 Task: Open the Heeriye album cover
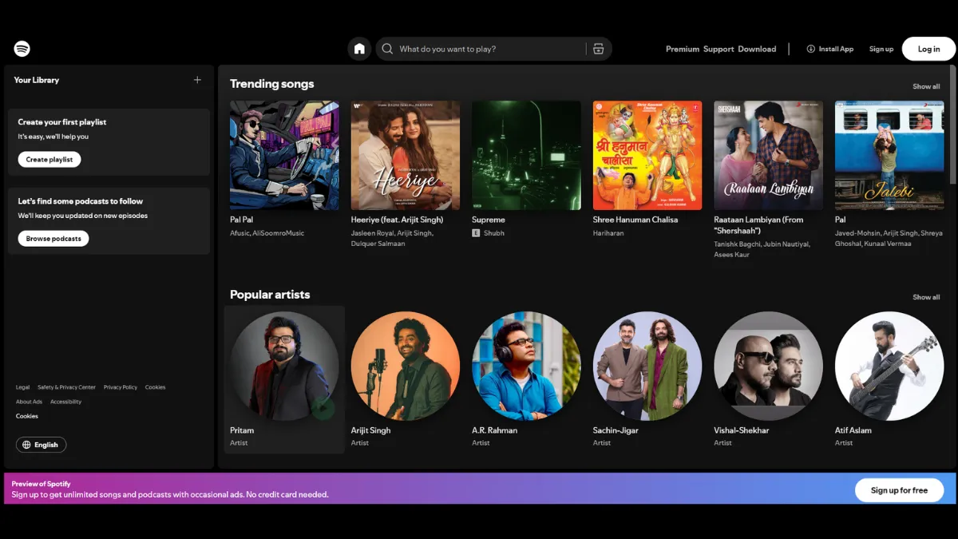tap(406, 155)
